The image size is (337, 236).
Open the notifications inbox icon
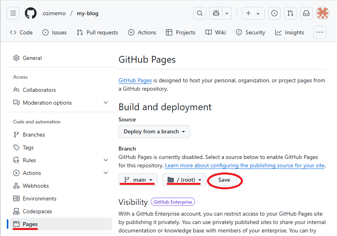[x=306, y=13]
